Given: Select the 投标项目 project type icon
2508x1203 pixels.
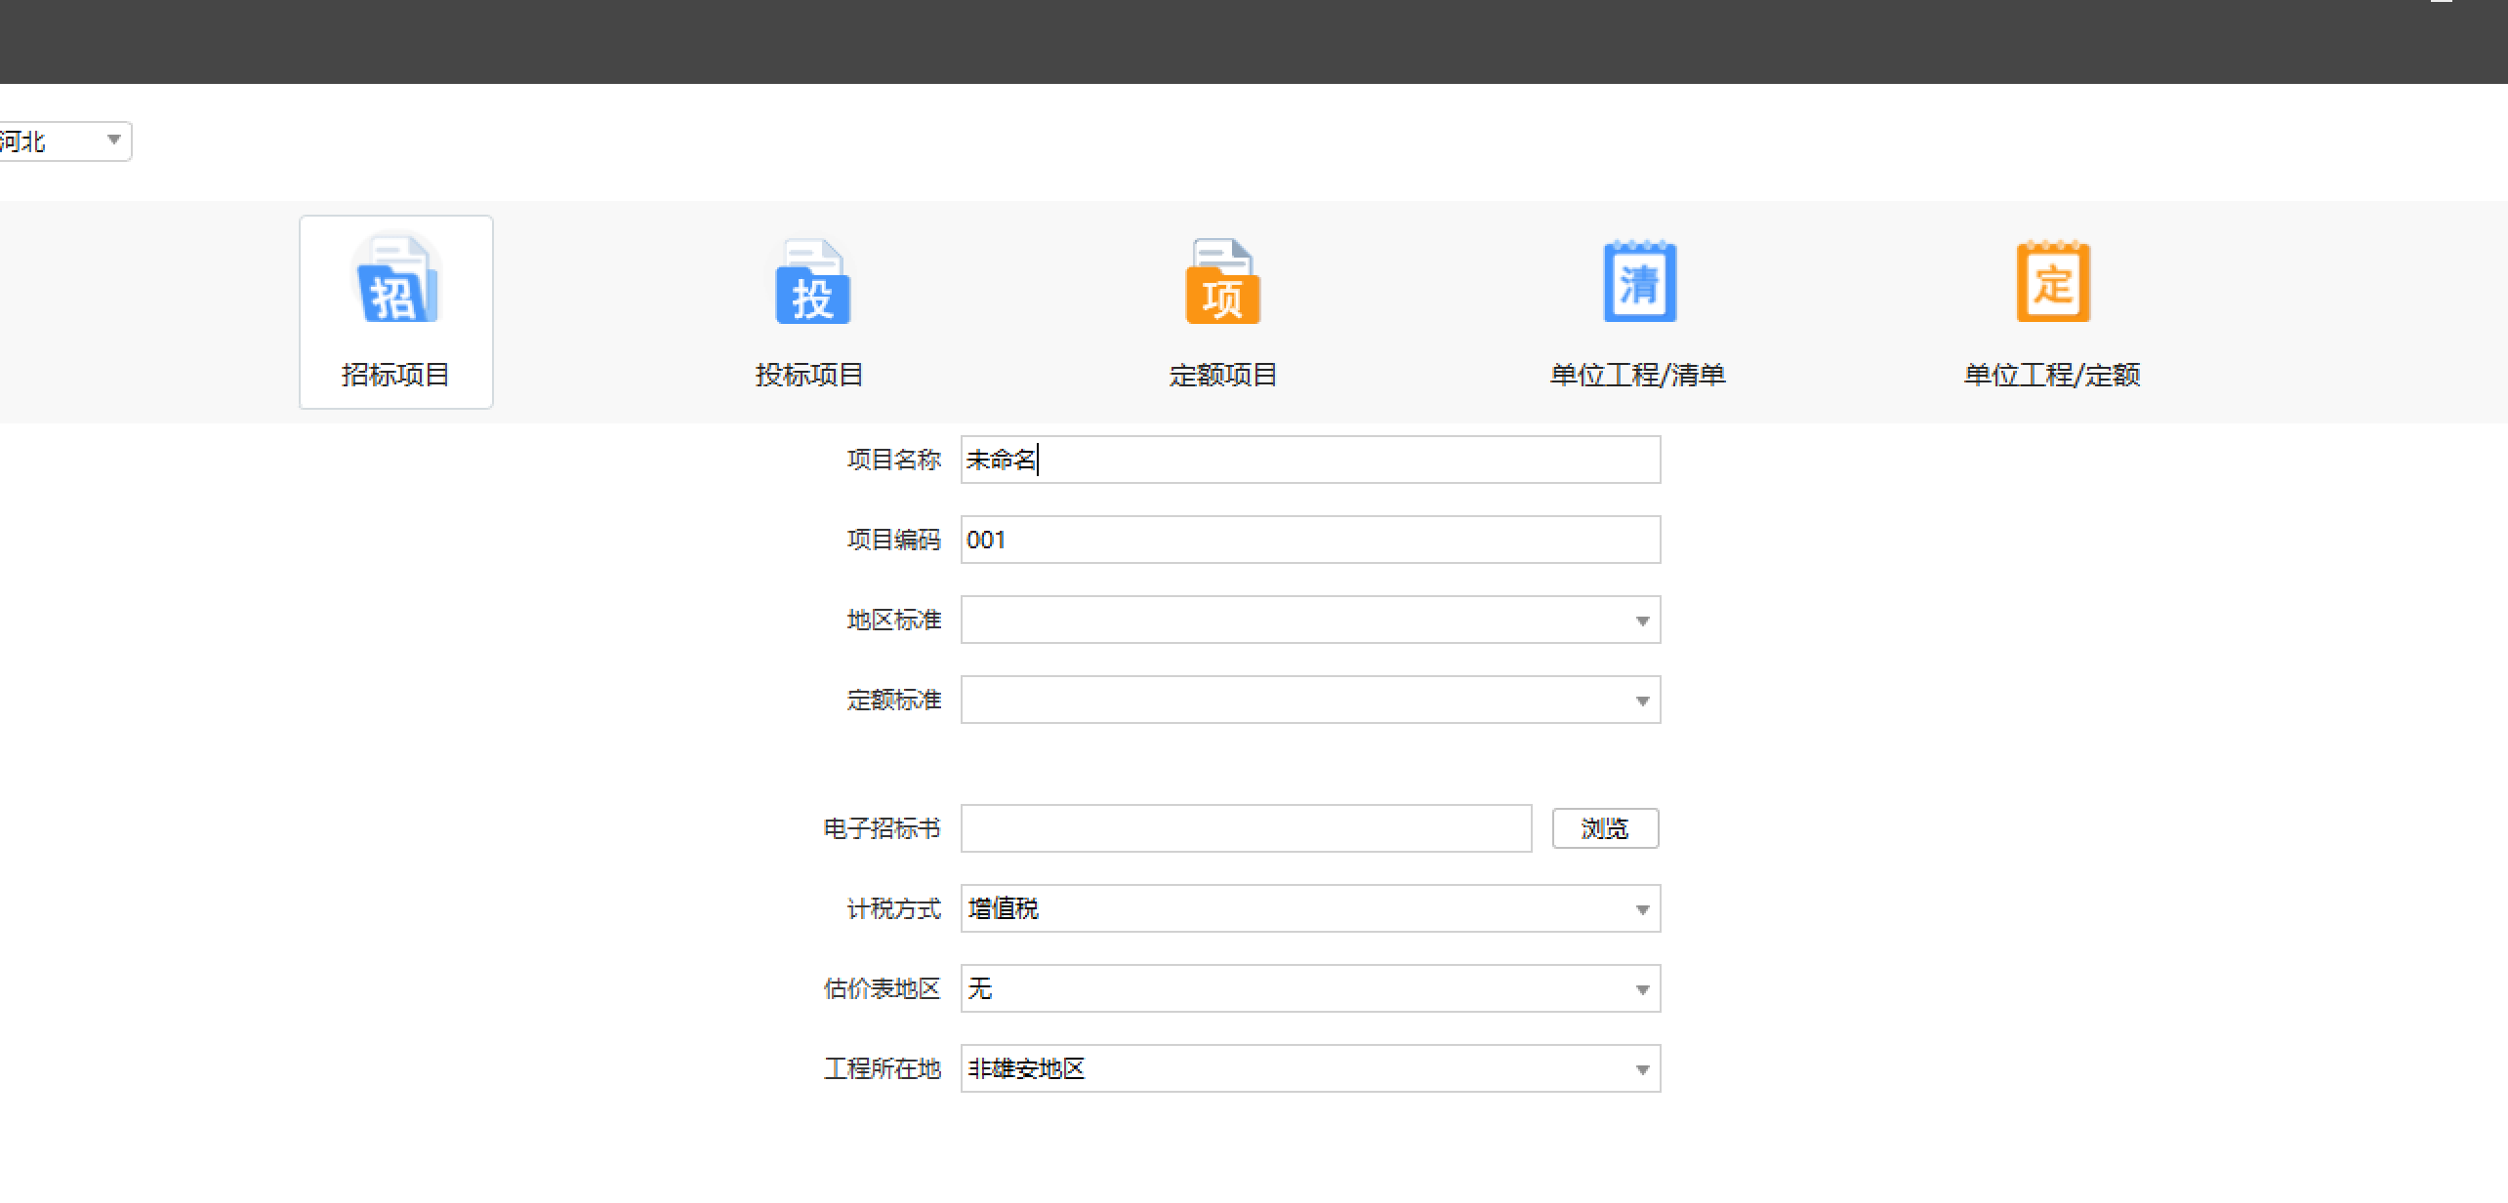Looking at the screenshot, I should (812, 281).
